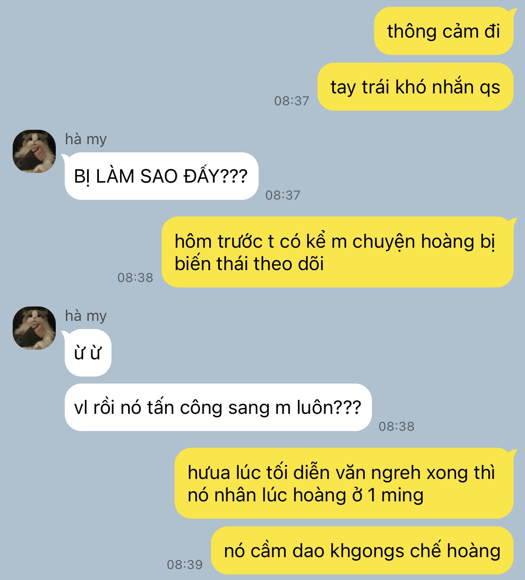Select 'vl rồi nó tấn công sang m luôn???' message
Screen dimensions: 525x580
click(218, 408)
